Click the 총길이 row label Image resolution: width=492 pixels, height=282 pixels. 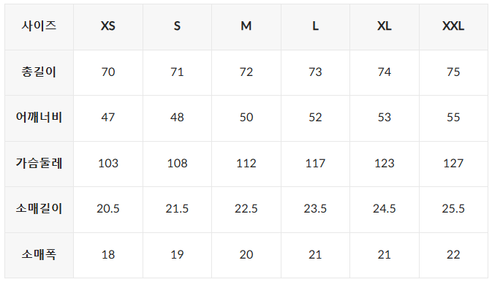coord(39,72)
